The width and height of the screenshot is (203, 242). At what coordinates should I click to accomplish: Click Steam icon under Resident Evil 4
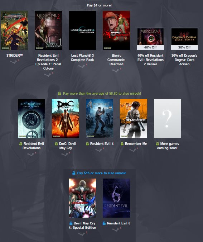99,150
